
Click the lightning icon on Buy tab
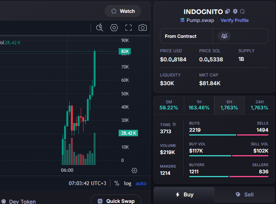(x=177, y=194)
